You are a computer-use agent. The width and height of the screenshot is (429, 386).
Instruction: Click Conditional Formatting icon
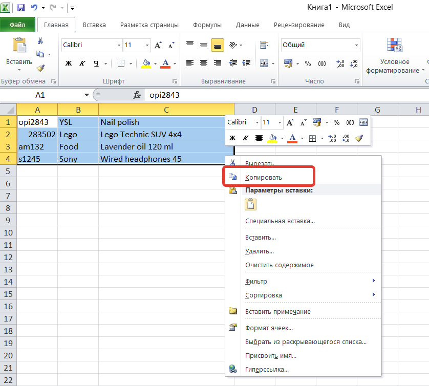[394, 45]
